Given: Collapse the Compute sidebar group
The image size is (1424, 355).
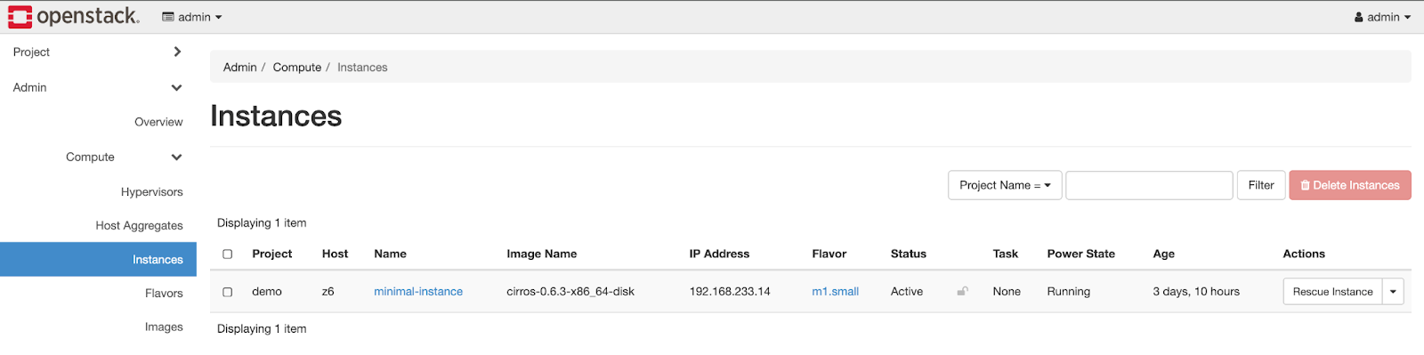Looking at the screenshot, I should [176, 157].
